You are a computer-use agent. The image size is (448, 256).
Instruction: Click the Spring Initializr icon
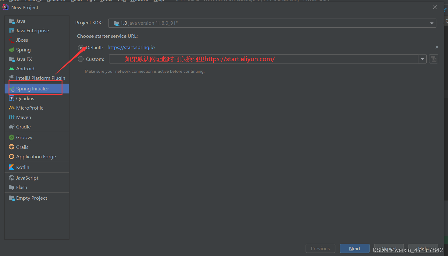tap(12, 89)
